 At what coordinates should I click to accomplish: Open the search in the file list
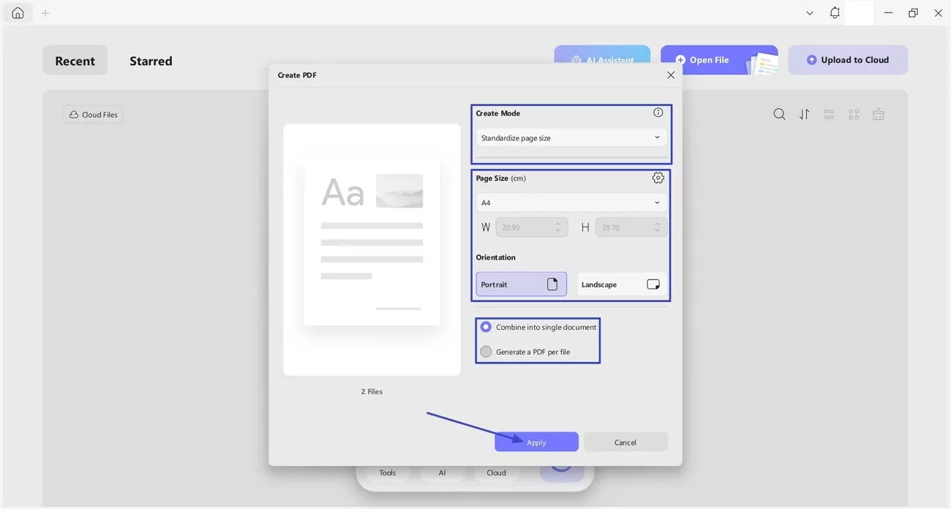point(779,114)
